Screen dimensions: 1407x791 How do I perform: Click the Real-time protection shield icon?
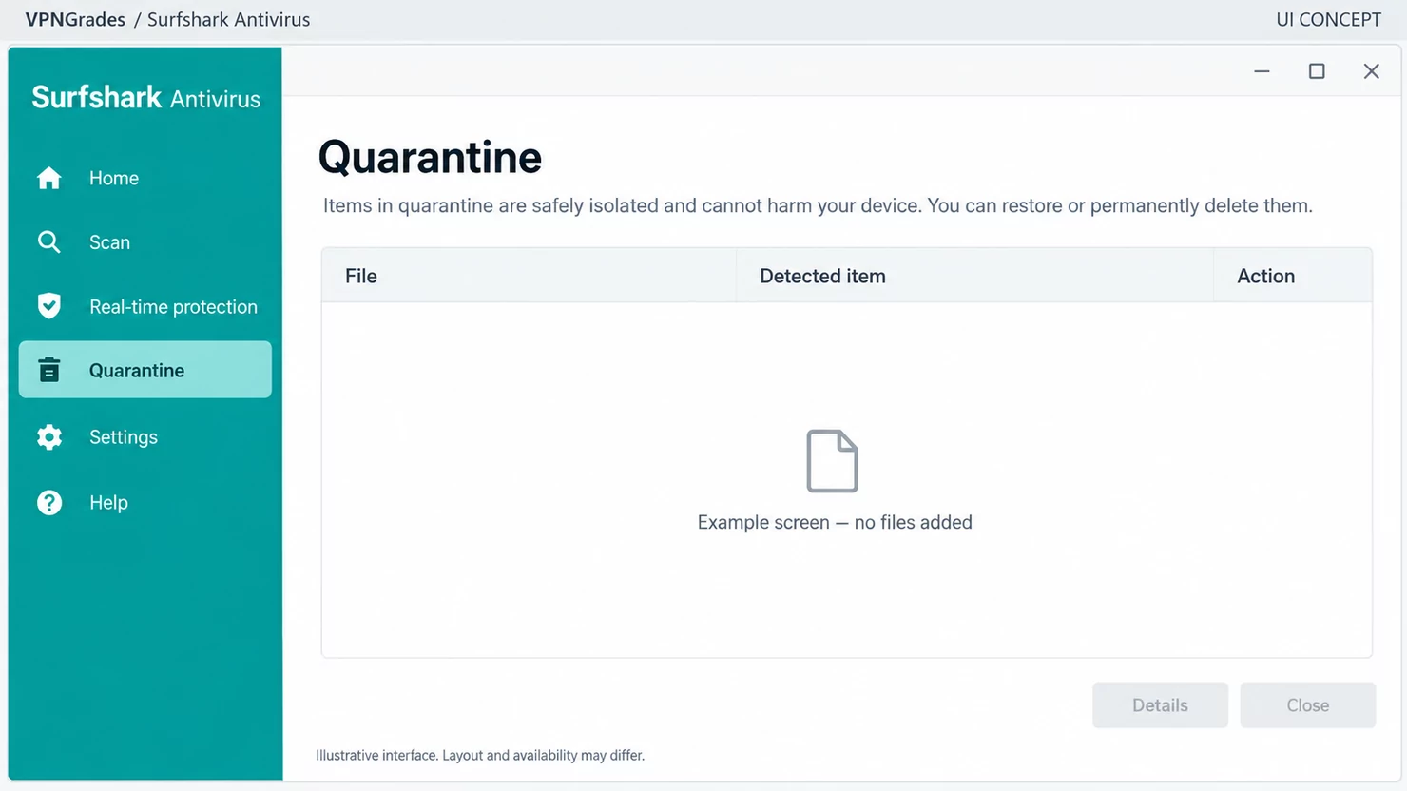49,306
